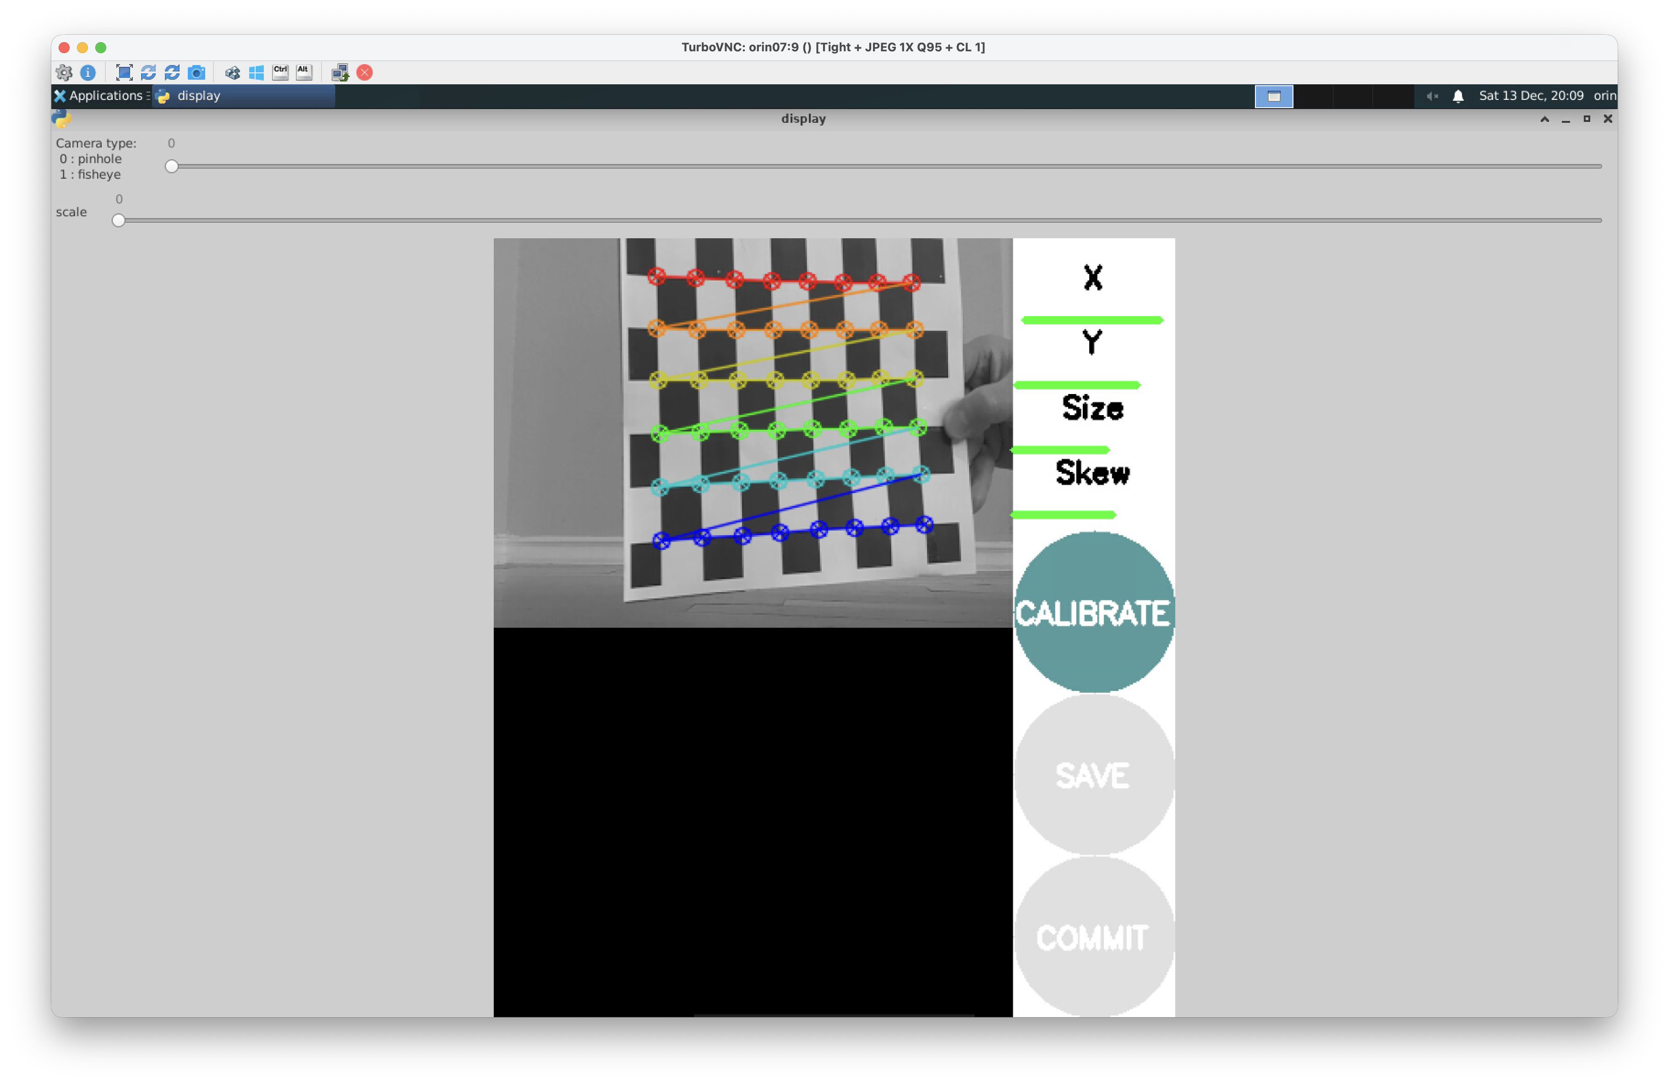Request a screen refresh with refresh icon

[148, 72]
